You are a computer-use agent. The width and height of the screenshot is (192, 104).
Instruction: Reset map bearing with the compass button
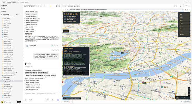pyautogui.click(x=189, y=95)
